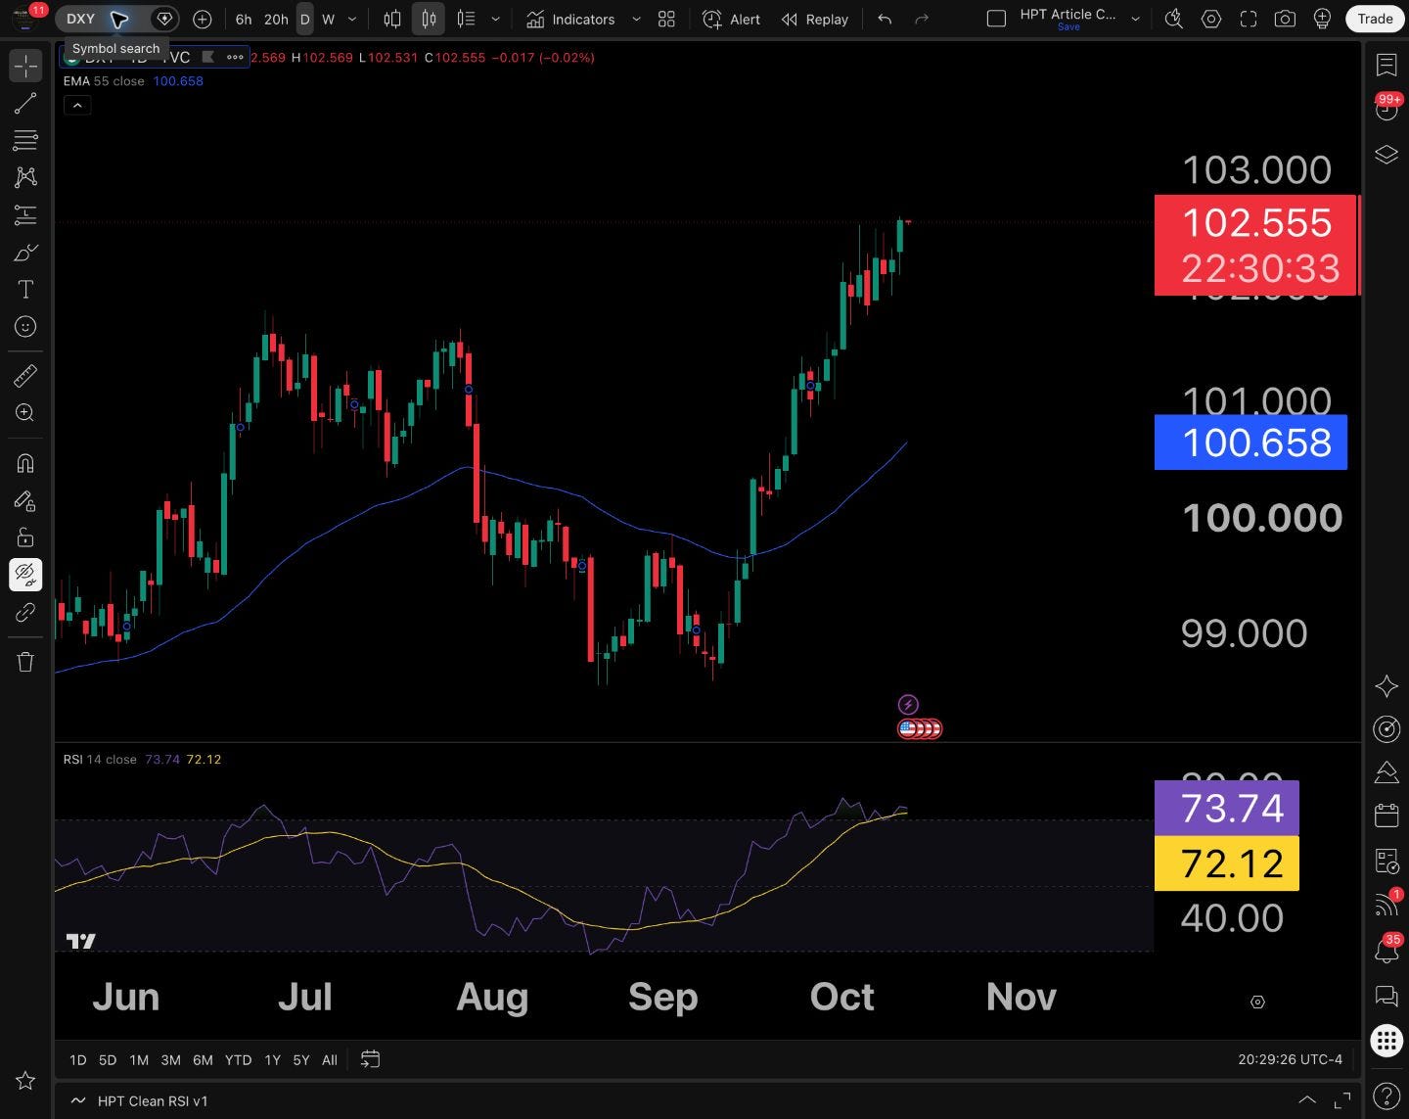Expand the timeframe interval dropdown chevron

pos(352,19)
